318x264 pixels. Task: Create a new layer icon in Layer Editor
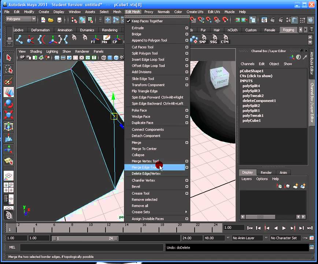295,186
